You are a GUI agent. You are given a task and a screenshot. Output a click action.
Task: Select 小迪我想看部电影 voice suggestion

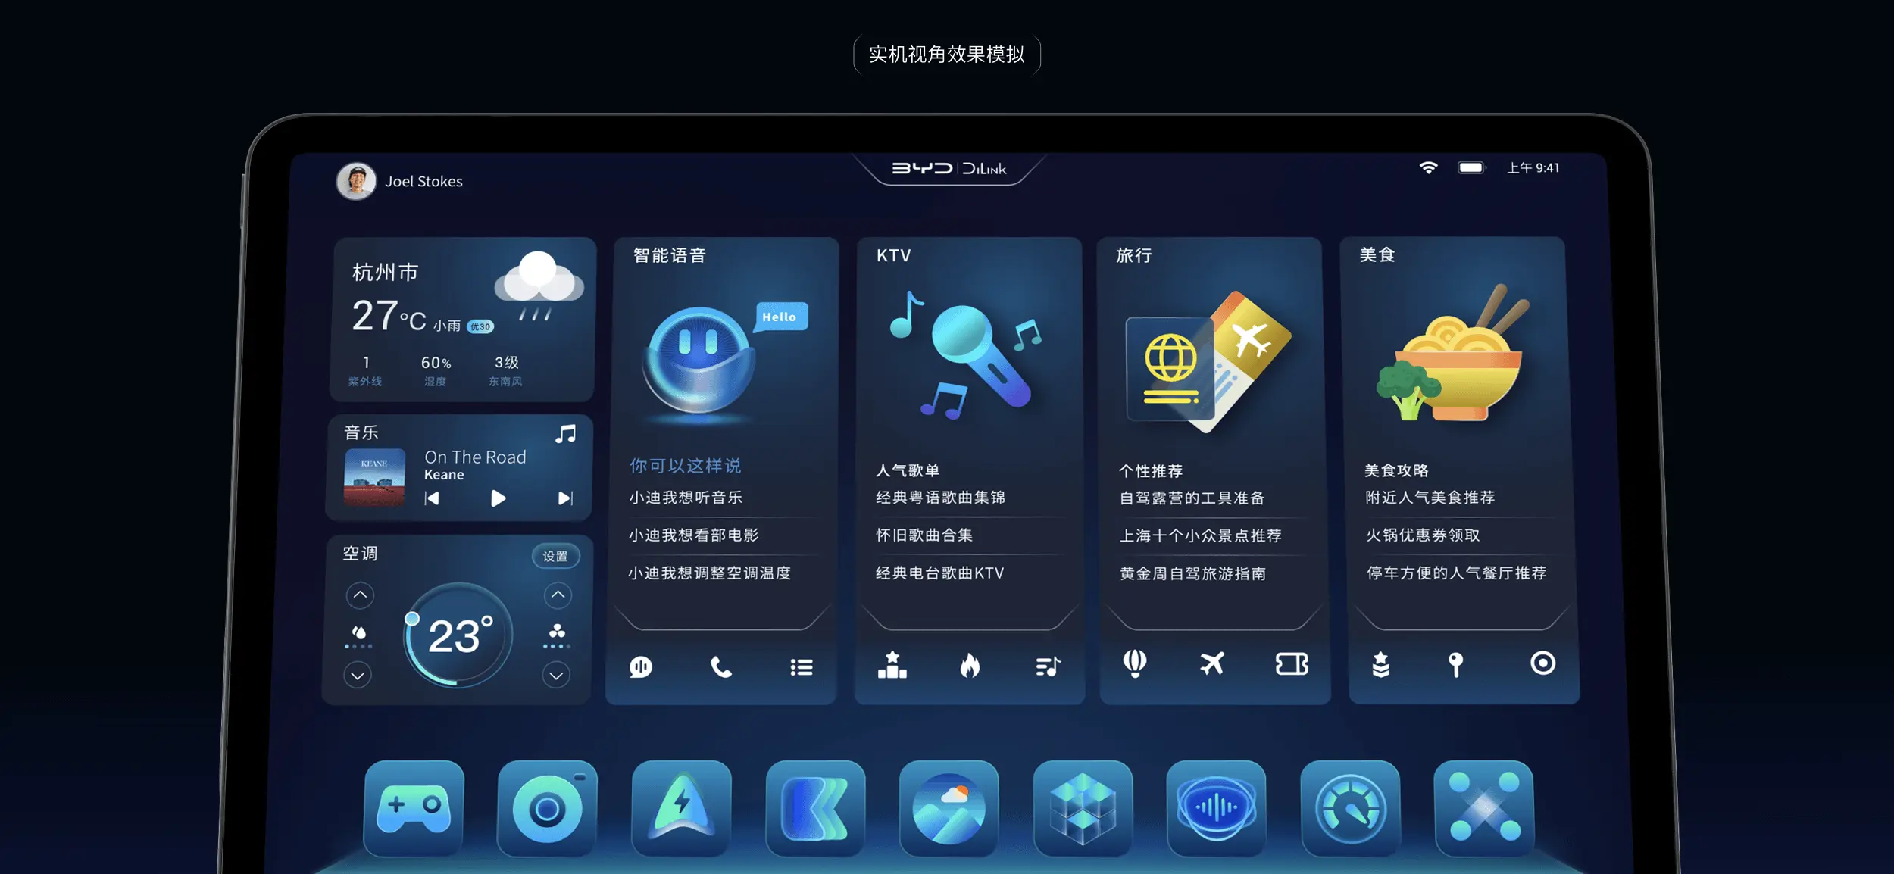(693, 535)
